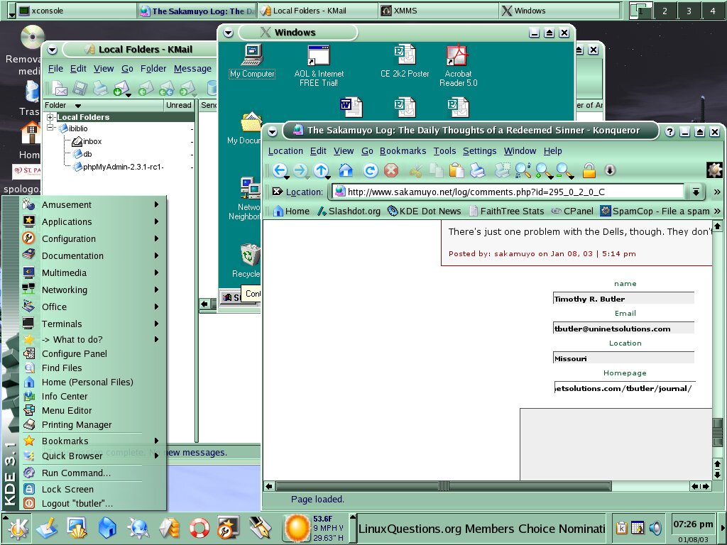
Task: Switch to virtual desktop 4 in pager
Action: pyautogui.click(x=713, y=11)
